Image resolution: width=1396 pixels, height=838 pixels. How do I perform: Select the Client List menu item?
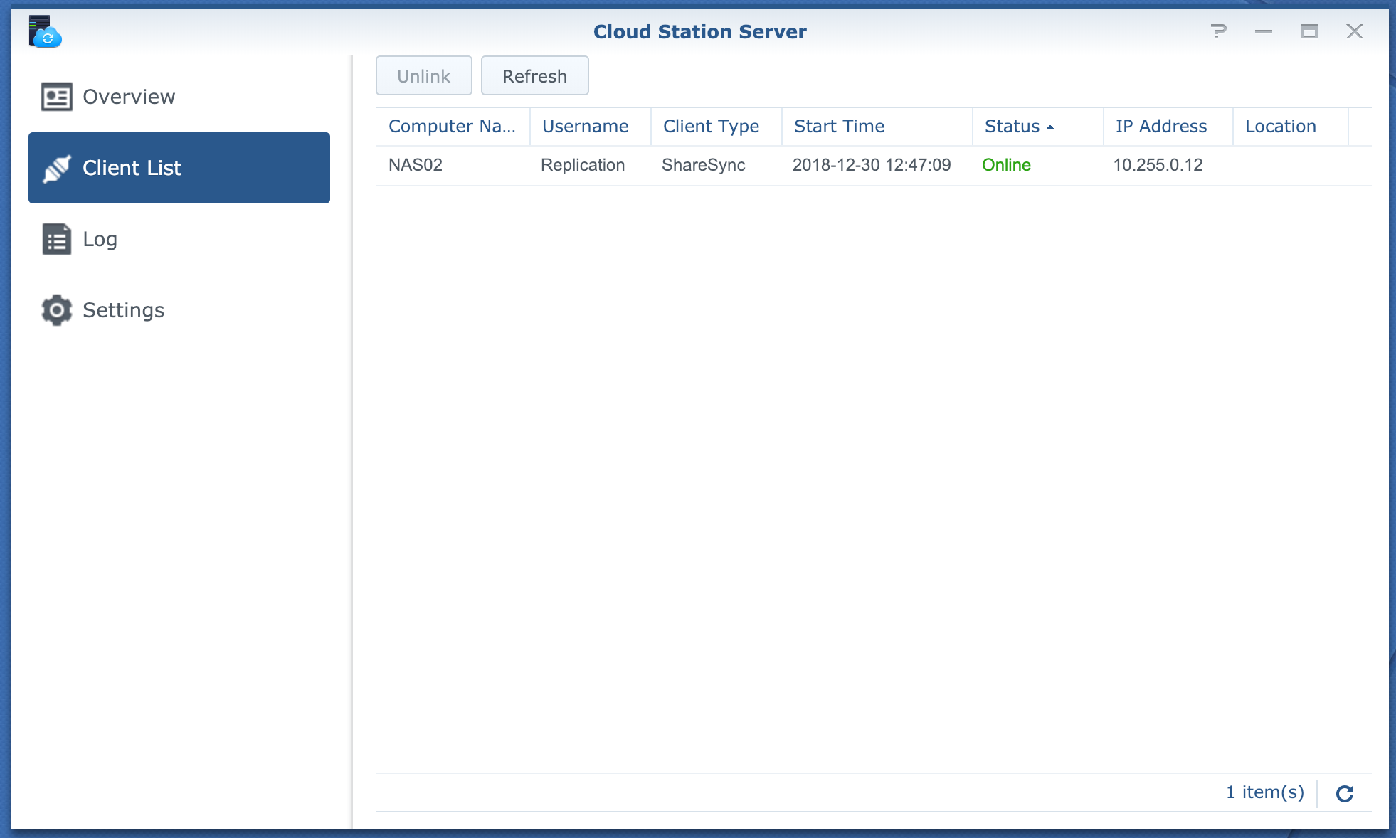tap(179, 168)
